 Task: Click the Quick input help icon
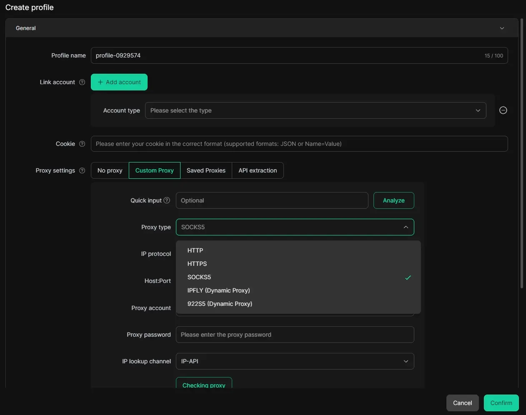167,200
